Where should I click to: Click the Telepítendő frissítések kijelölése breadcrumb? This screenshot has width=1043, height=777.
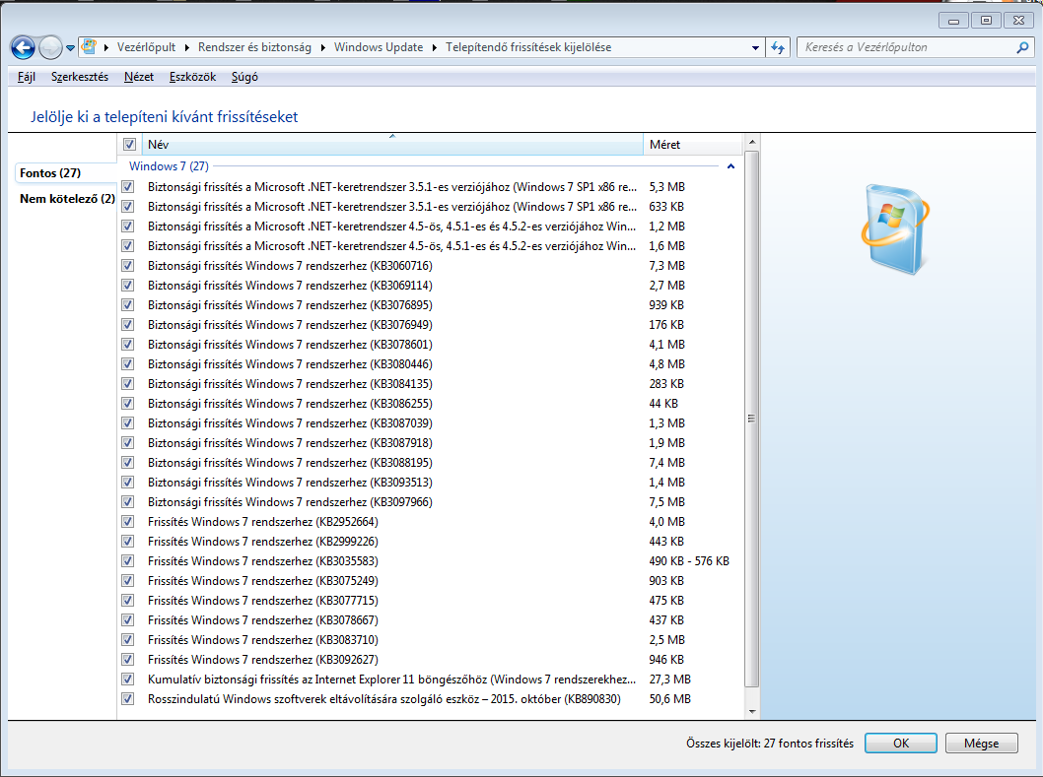point(528,47)
